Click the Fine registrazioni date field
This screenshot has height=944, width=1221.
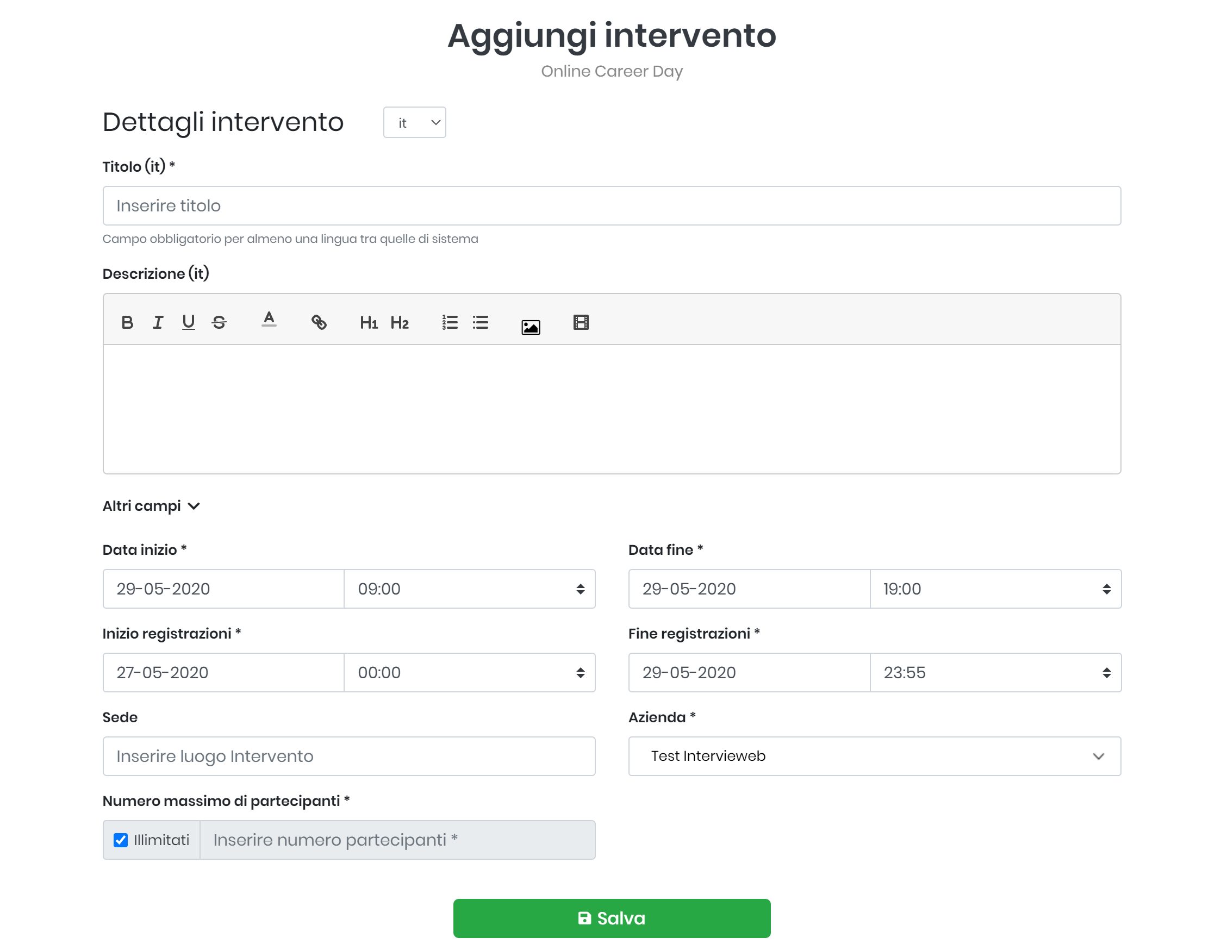click(749, 672)
